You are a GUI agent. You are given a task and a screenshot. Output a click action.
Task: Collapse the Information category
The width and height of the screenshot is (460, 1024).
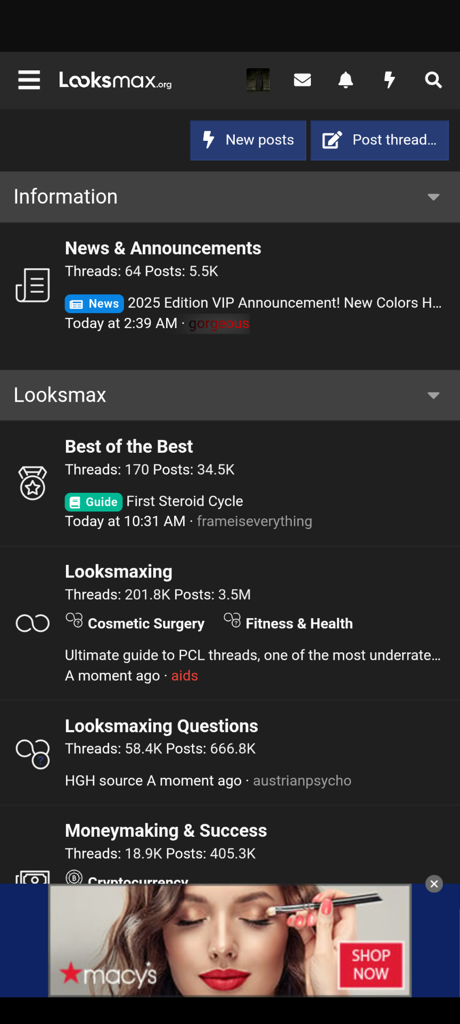click(433, 197)
